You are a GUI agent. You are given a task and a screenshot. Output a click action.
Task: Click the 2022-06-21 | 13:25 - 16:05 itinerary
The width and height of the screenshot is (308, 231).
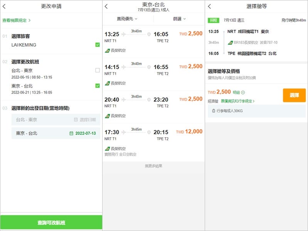tap(32, 93)
